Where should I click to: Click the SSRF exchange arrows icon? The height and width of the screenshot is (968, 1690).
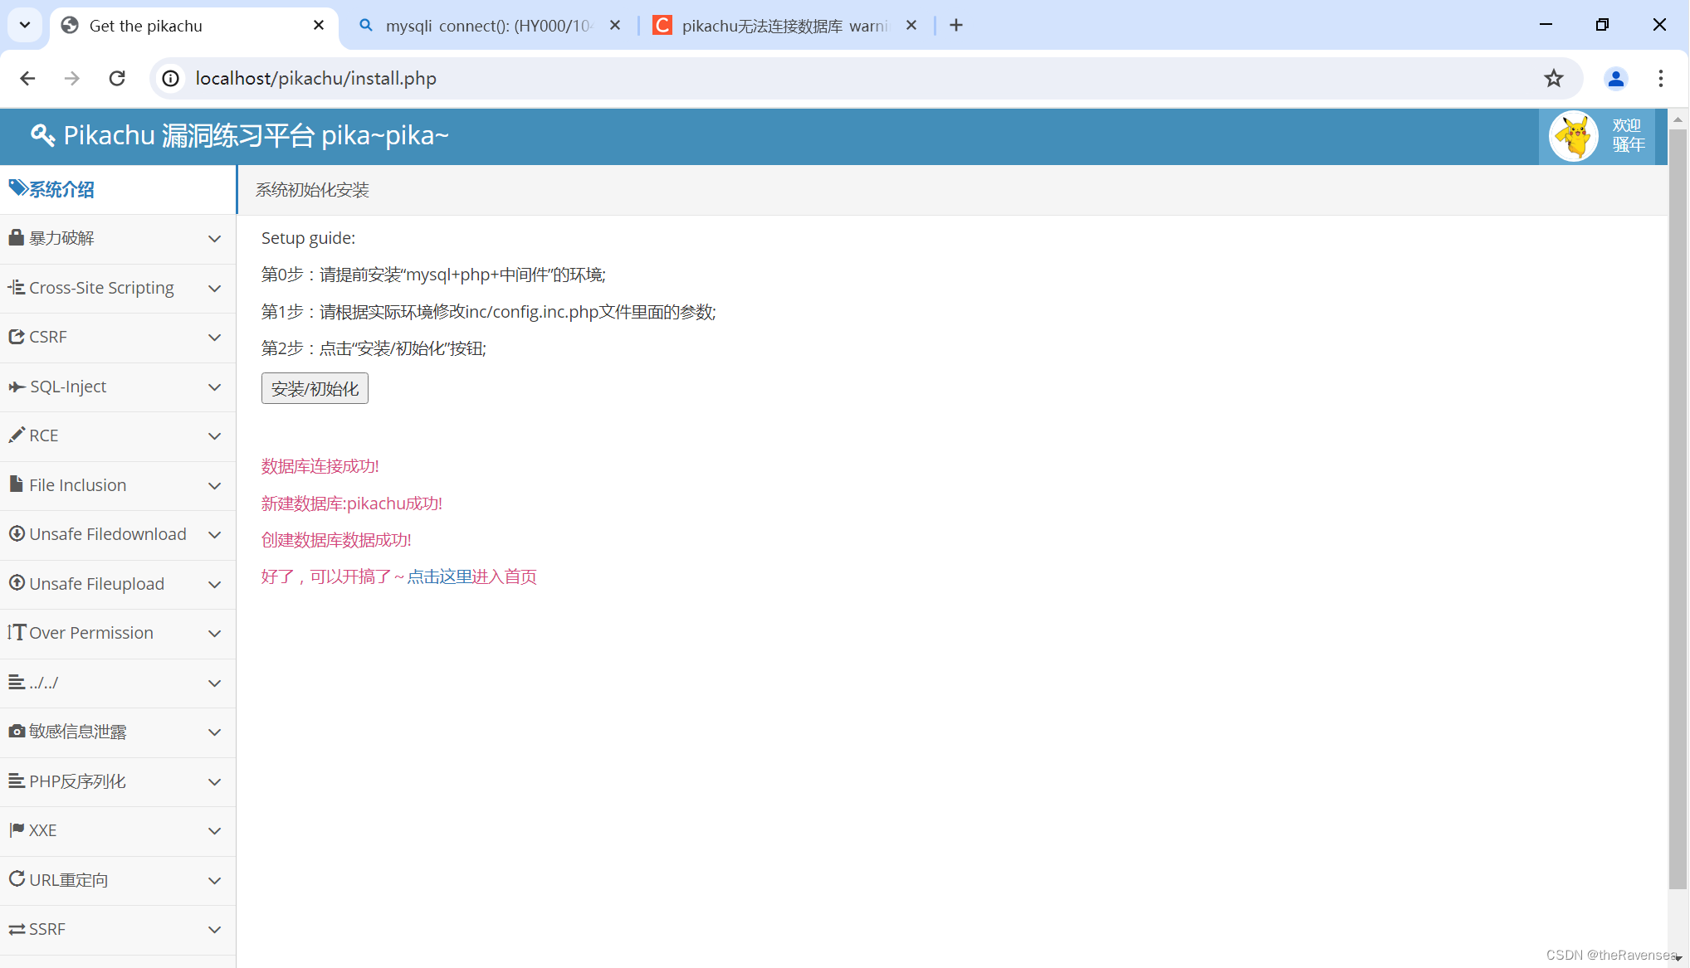(x=17, y=929)
